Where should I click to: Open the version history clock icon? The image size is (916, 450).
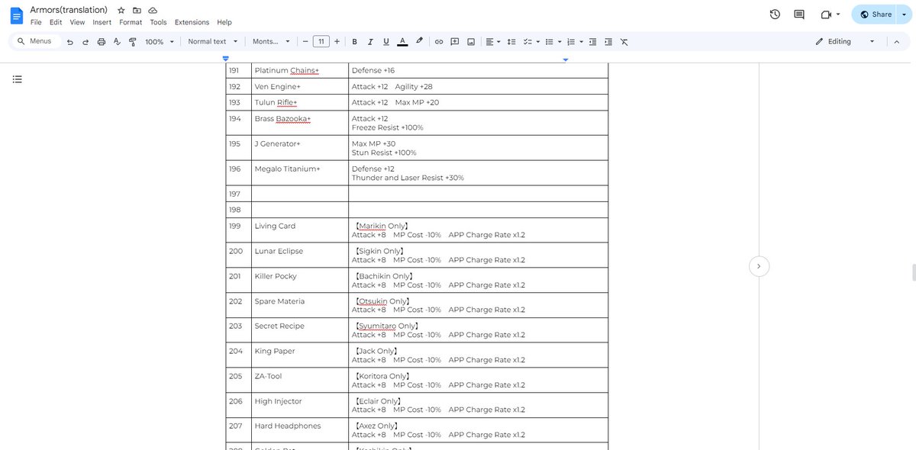tap(775, 14)
